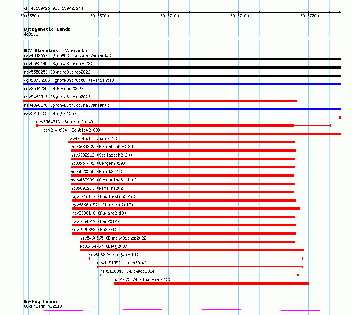Select esv2728425 (Wong2012b) label
Viewport: 352px width, 315px height.
pyautogui.click(x=50, y=113)
